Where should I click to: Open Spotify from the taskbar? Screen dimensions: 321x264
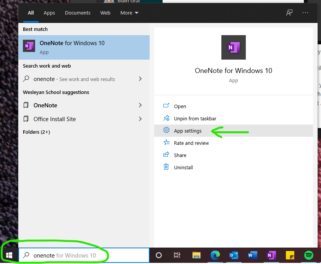pyautogui.click(x=308, y=255)
